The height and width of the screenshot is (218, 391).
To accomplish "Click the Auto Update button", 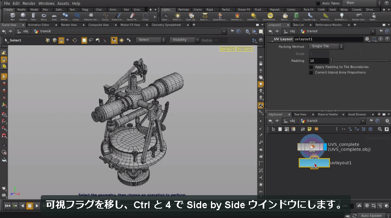I will 371,216.
